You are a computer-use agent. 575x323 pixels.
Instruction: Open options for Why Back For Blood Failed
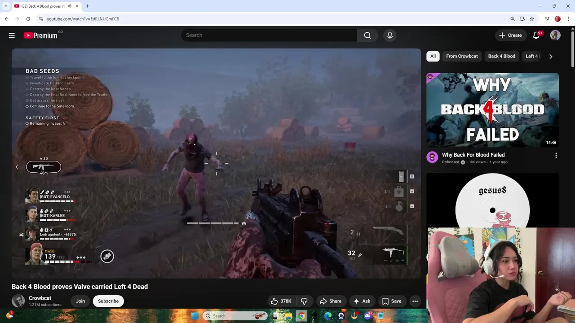[x=556, y=155]
